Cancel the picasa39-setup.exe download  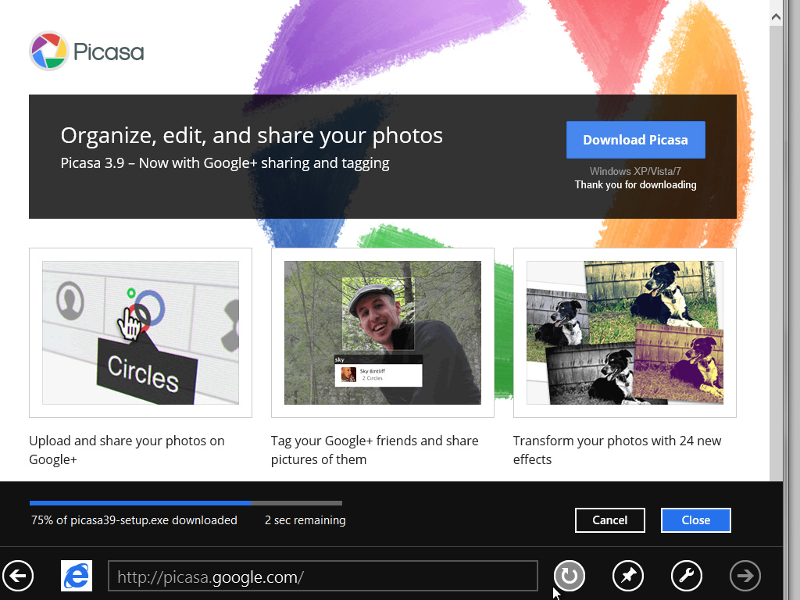[609, 520]
